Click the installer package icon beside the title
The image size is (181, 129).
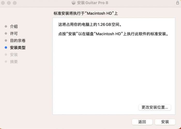click(73, 3)
